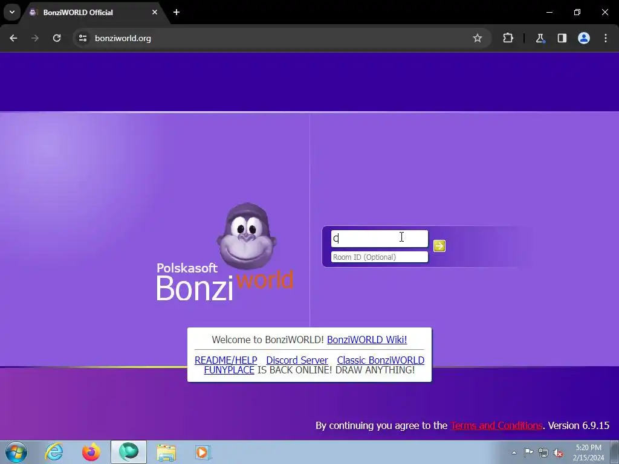Go back using browser back arrow
Viewport: 619px width, 464px height.
tap(13, 38)
